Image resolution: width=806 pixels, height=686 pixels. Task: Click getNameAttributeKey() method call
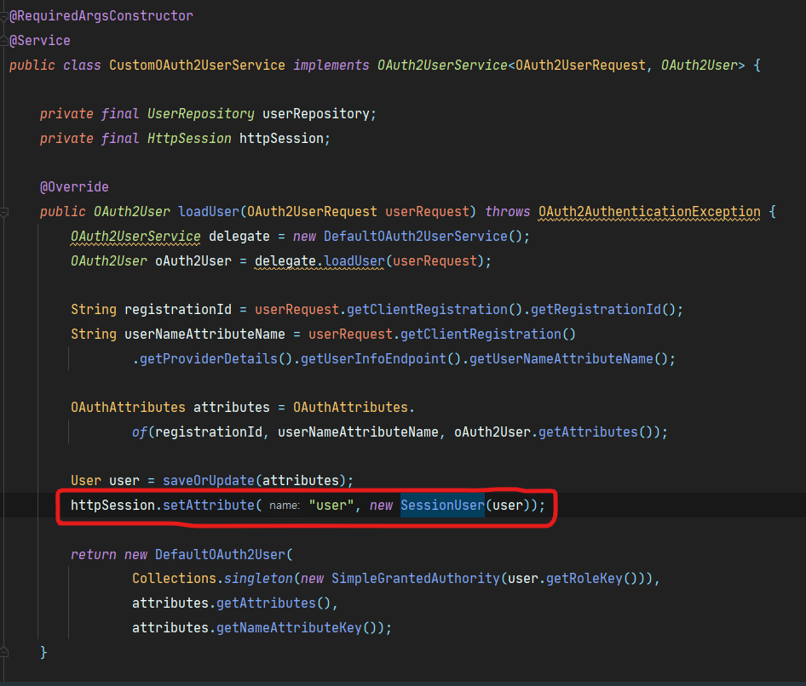[296, 627]
